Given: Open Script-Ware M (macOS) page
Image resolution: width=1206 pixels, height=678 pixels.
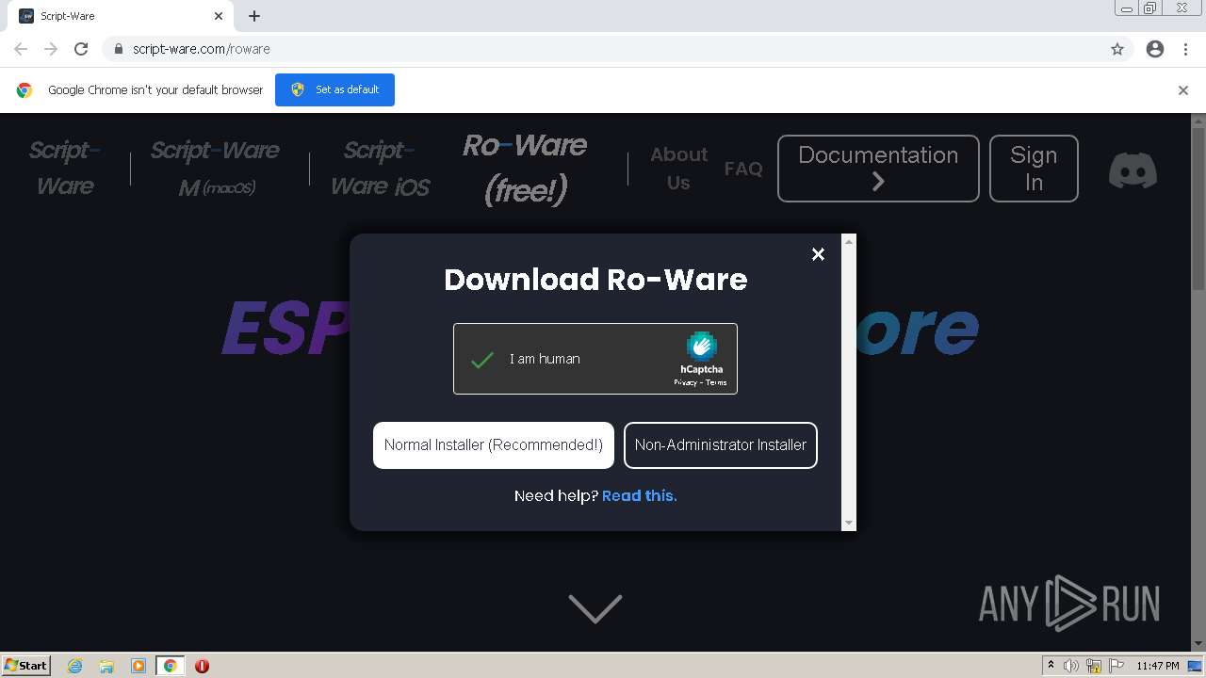Looking at the screenshot, I should tap(216, 168).
